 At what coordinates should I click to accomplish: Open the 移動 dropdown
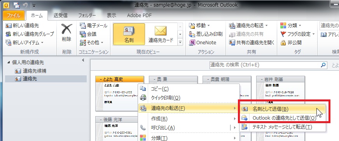tap(199, 26)
